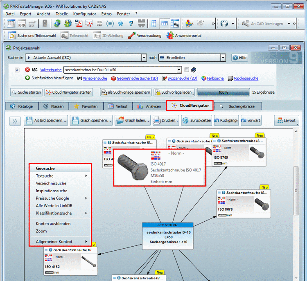Click the ISO 8765 bolt thumbnail
Image resolution: width=307 pixels, height=281 pixels.
click(257, 153)
